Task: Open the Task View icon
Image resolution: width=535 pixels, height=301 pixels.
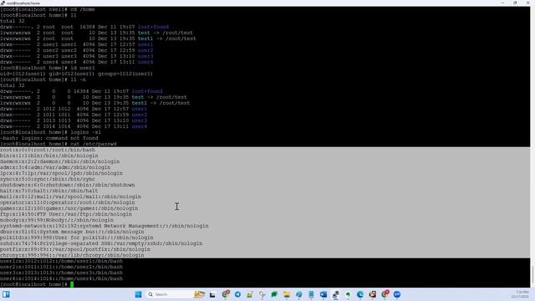Action: (212, 294)
